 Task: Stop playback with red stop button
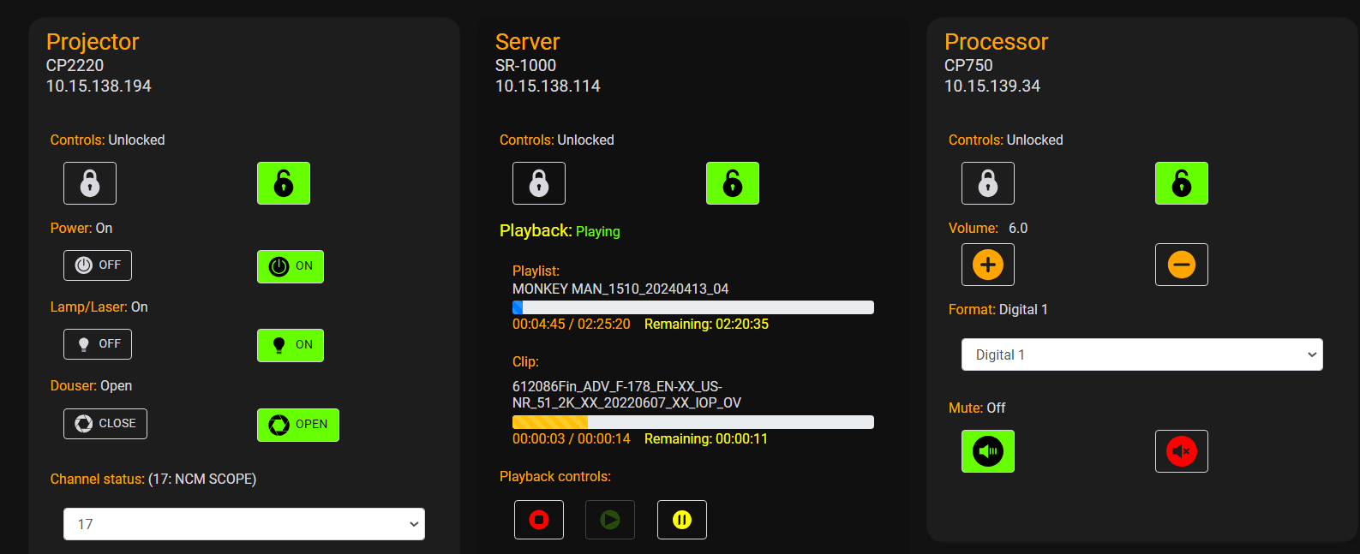pos(539,520)
